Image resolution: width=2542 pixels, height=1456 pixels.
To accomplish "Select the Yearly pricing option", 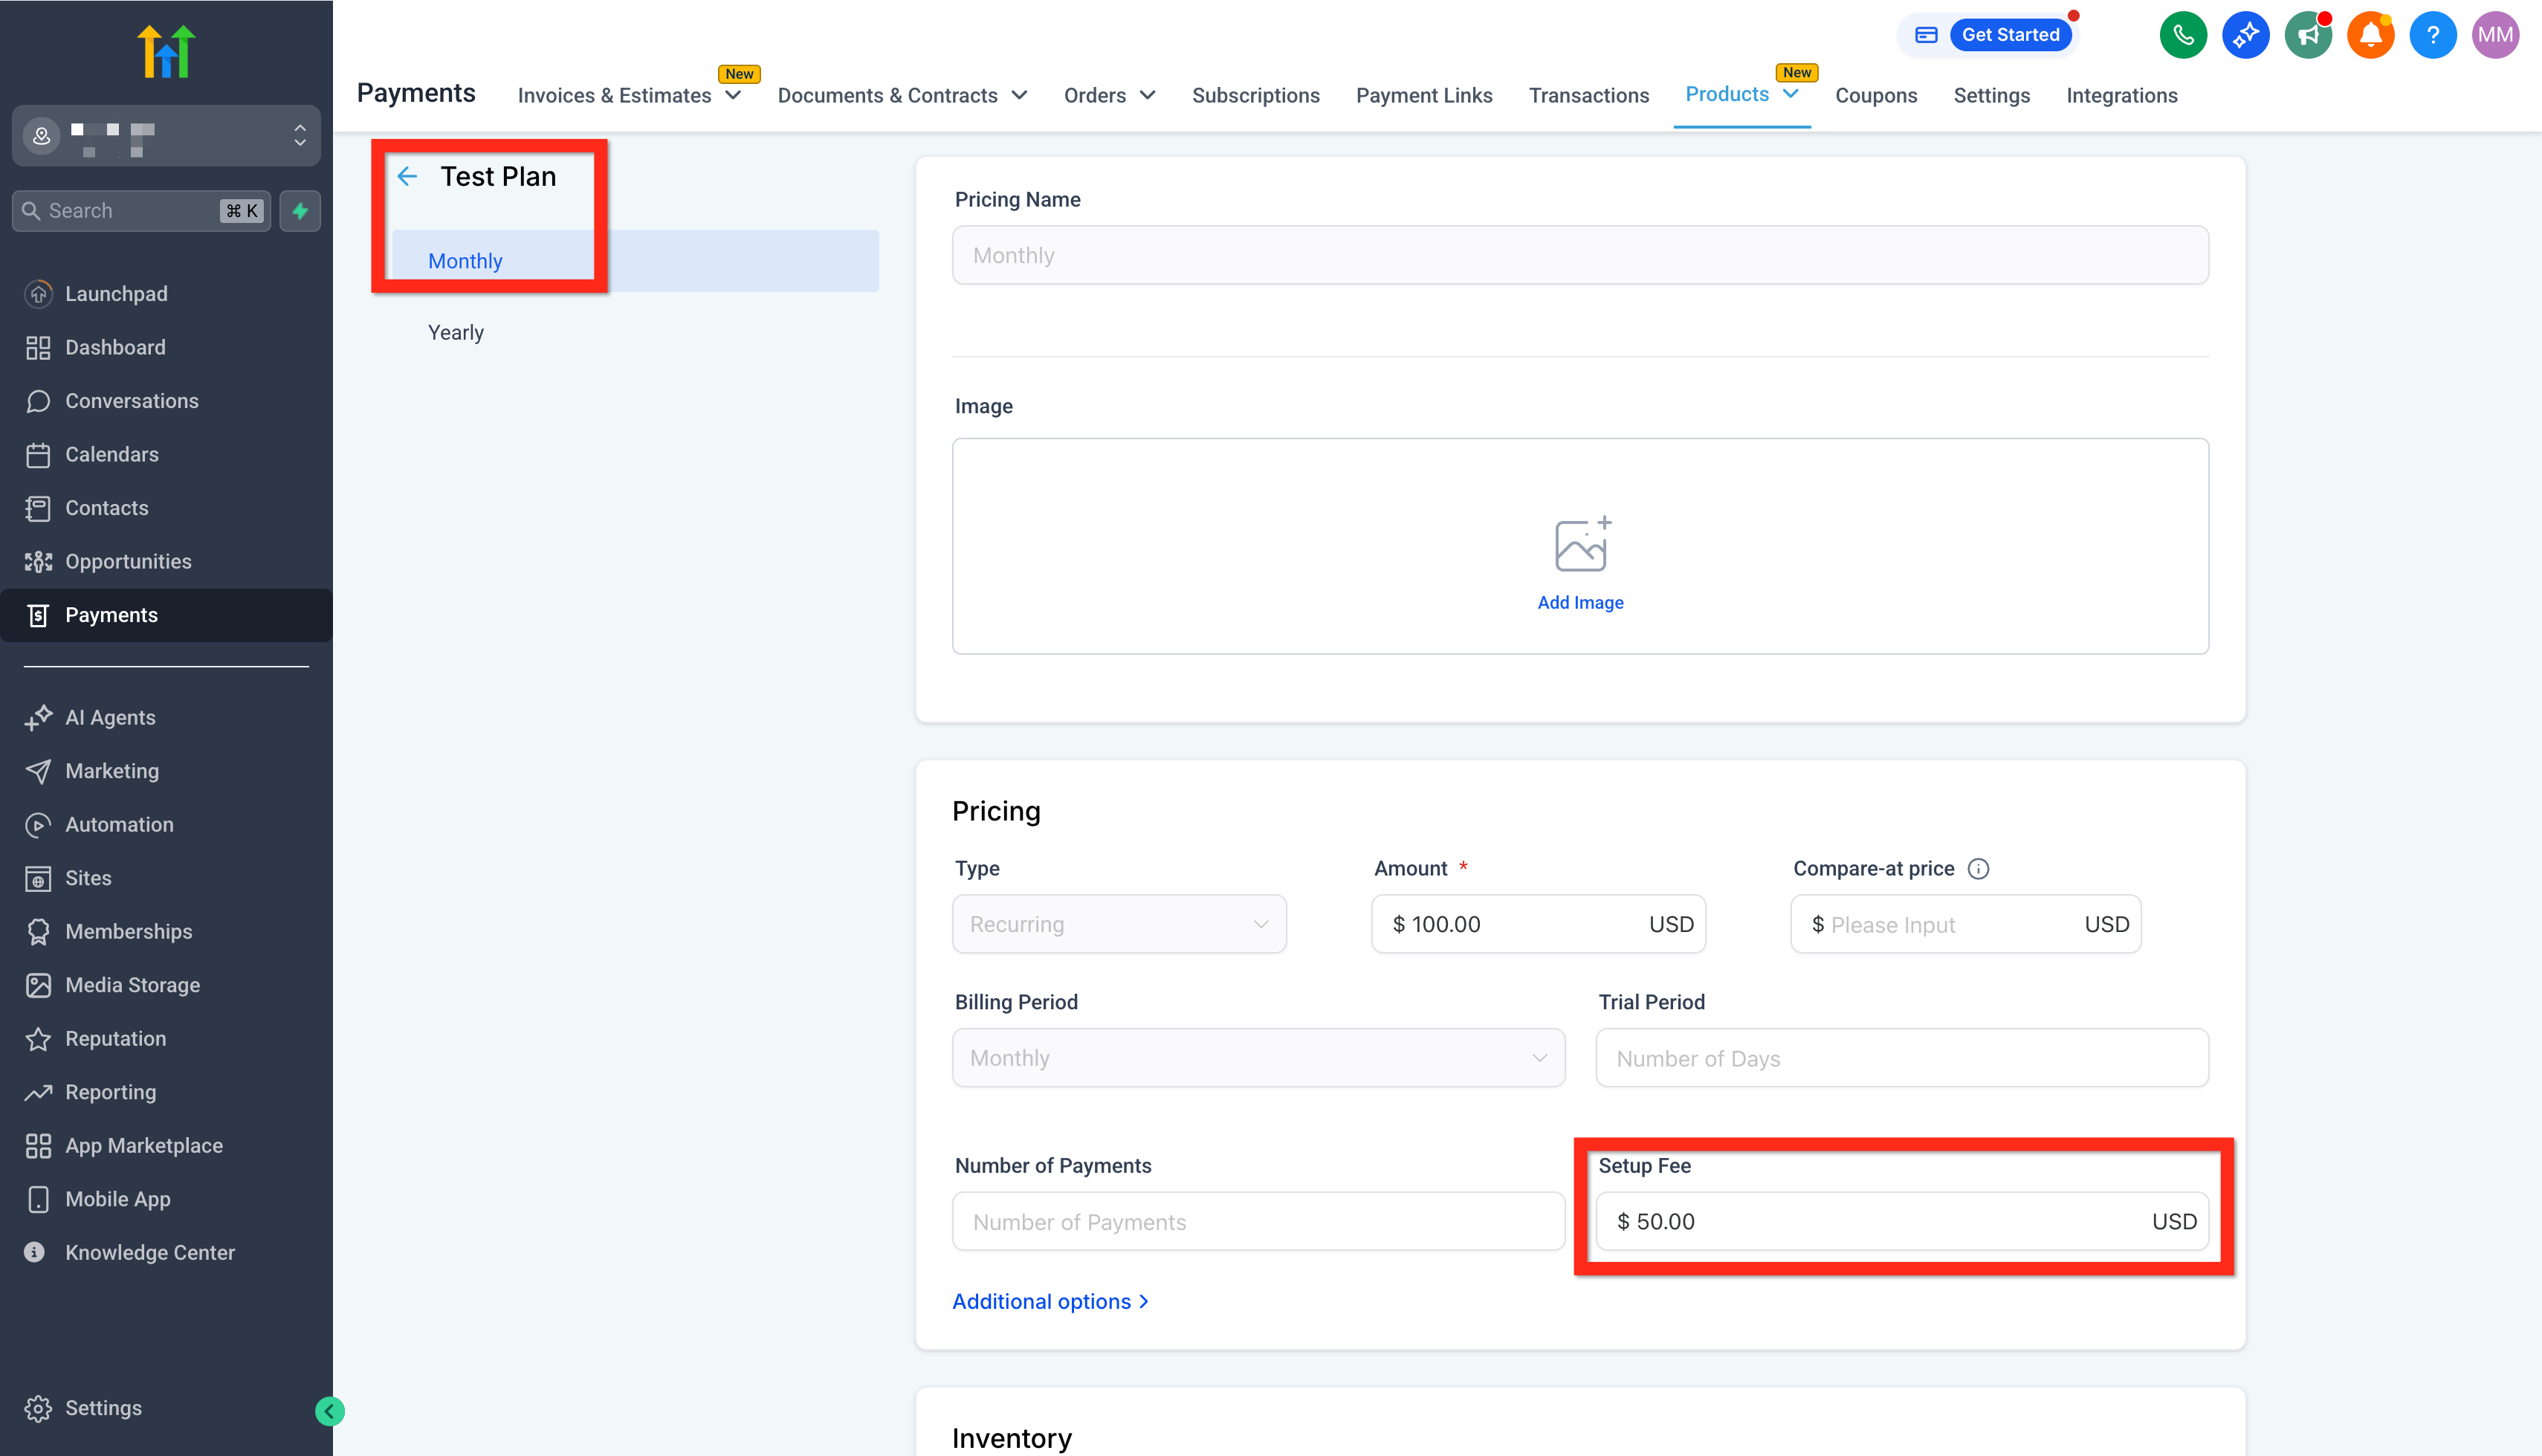I will click(456, 333).
